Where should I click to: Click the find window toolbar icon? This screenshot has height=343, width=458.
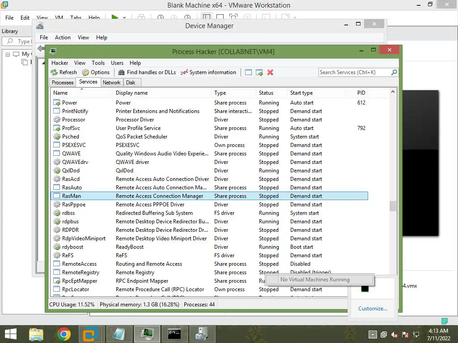248,72
